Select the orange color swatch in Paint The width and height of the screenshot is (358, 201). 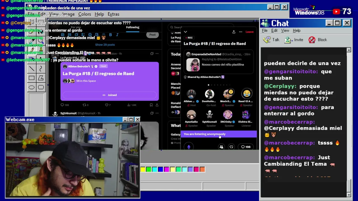coord(202,169)
